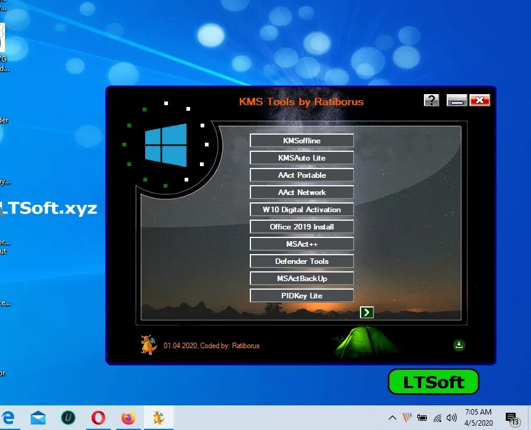Open AAct Portable
This screenshot has height=430, width=531.
(x=301, y=175)
